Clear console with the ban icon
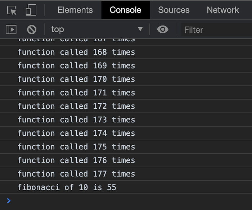Screen dimensions: 252x210 [32, 29]
